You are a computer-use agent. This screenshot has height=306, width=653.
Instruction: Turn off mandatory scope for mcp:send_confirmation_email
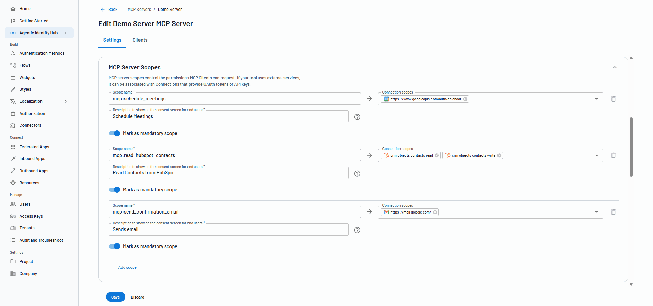(114, 246)
